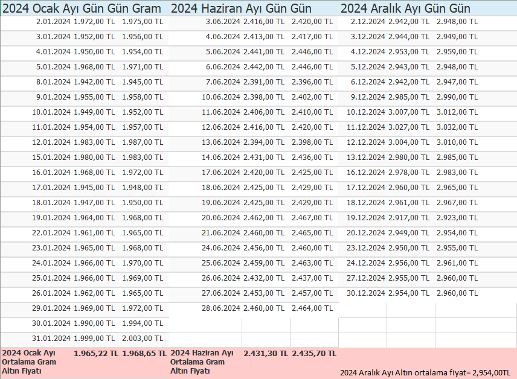Select the value 2.464,00 TL in the 28.06.2024 row
This screenshot has width=517, height=379.
click(312, 308)
